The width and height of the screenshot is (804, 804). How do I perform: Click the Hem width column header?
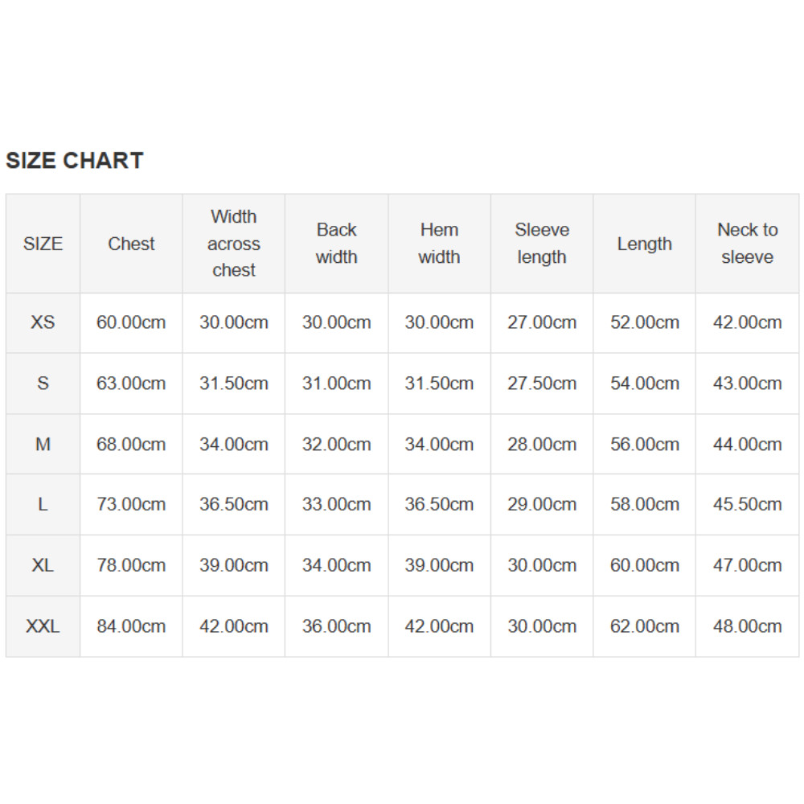tap(439, 244)
